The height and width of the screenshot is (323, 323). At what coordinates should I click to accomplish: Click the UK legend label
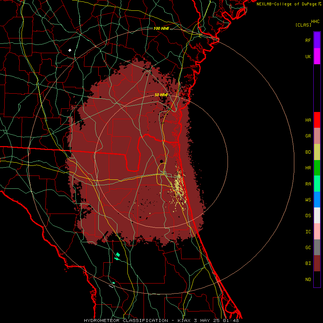point(308,56)
